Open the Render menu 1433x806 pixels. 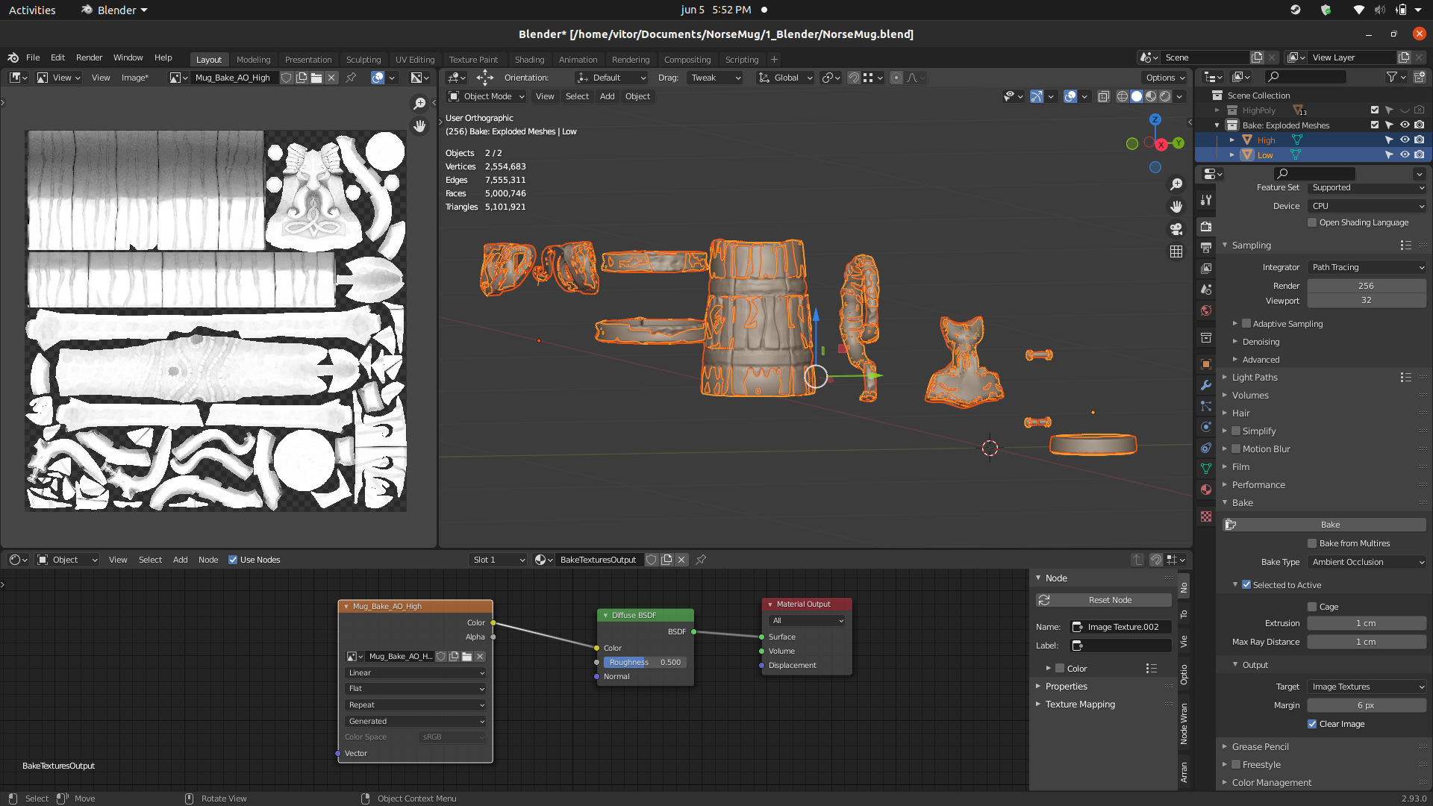click(89, 57)
